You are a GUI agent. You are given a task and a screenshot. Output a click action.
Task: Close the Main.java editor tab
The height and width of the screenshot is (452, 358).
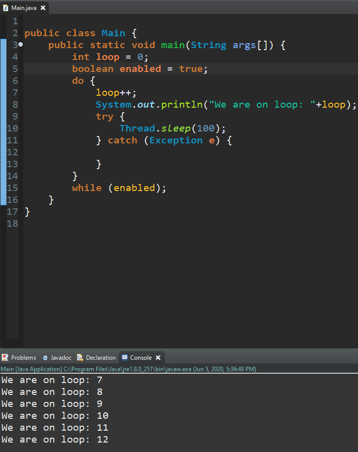(x=43, y=8)
